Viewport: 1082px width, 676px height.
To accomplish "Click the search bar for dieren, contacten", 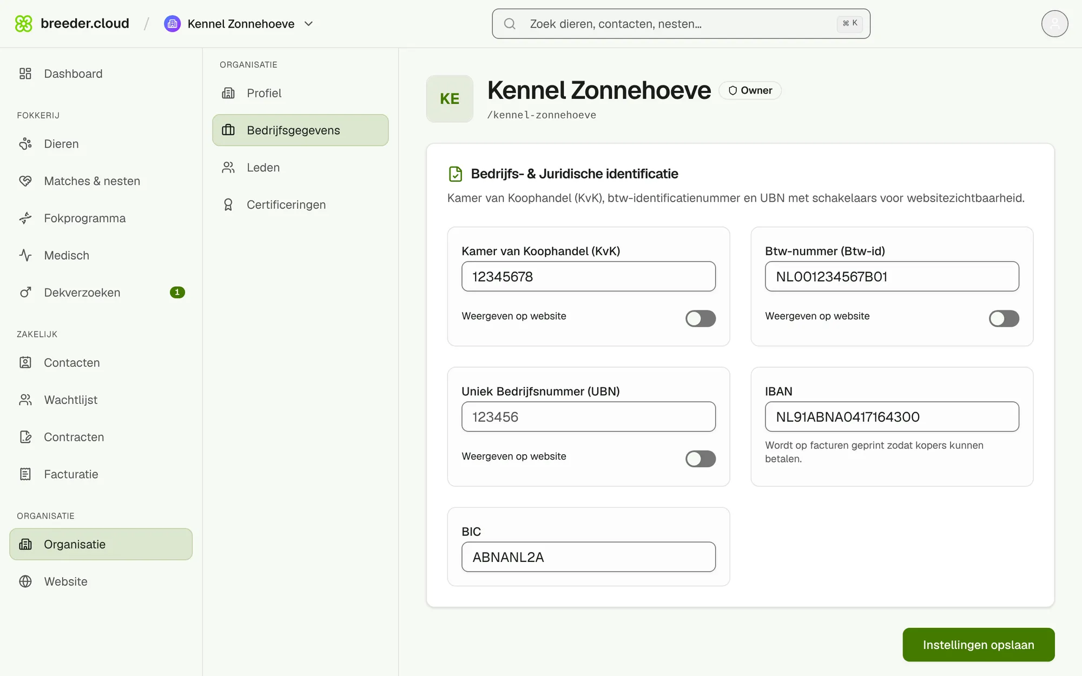I will [681, 24].
